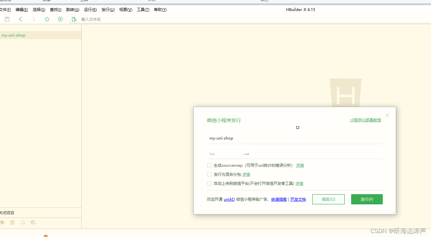Open the 申请指南 link

coord(279,199)
